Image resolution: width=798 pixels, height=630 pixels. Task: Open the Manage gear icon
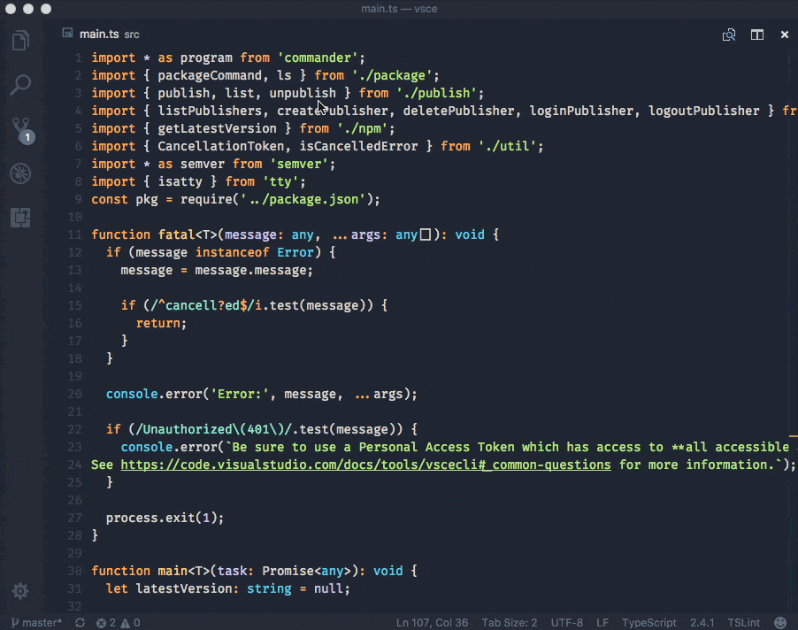point(20,591)
